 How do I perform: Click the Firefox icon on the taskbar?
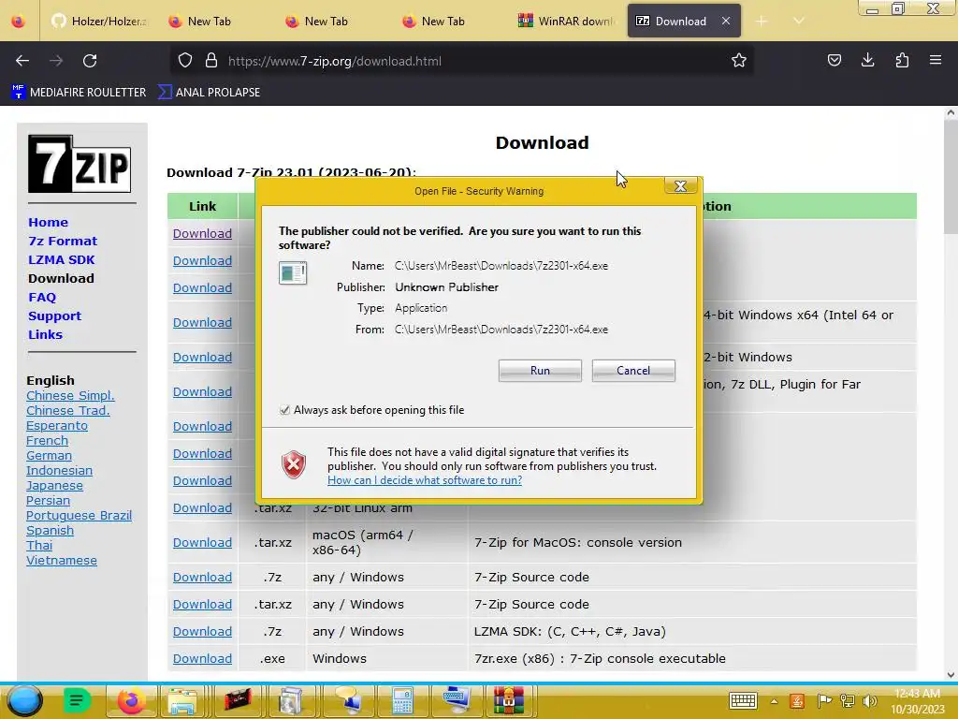coord(131,700)
